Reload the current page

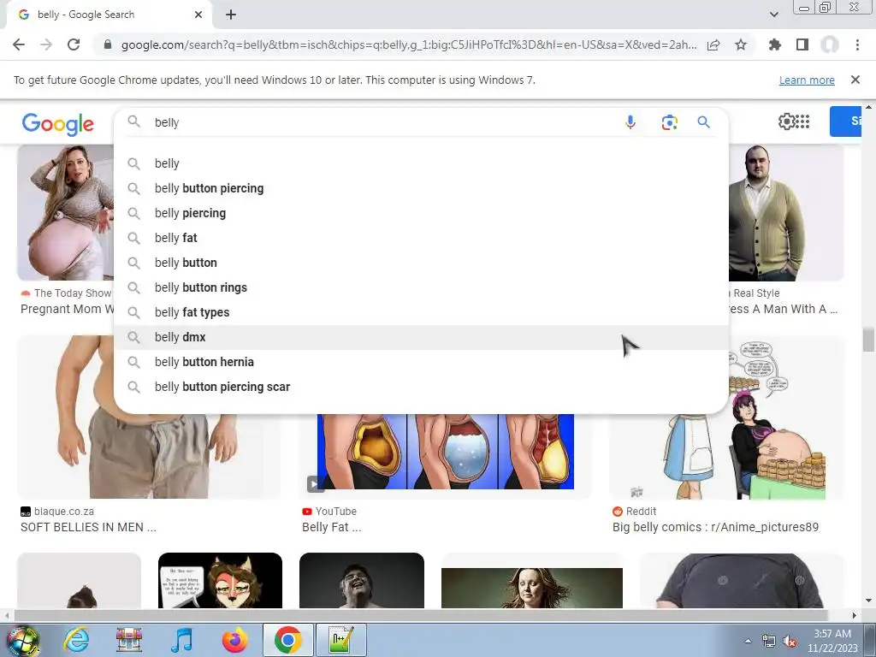tap(74, 44)
